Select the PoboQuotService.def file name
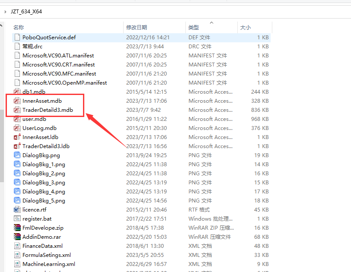This screenshot has width=351, height=272. click(49, 37)
